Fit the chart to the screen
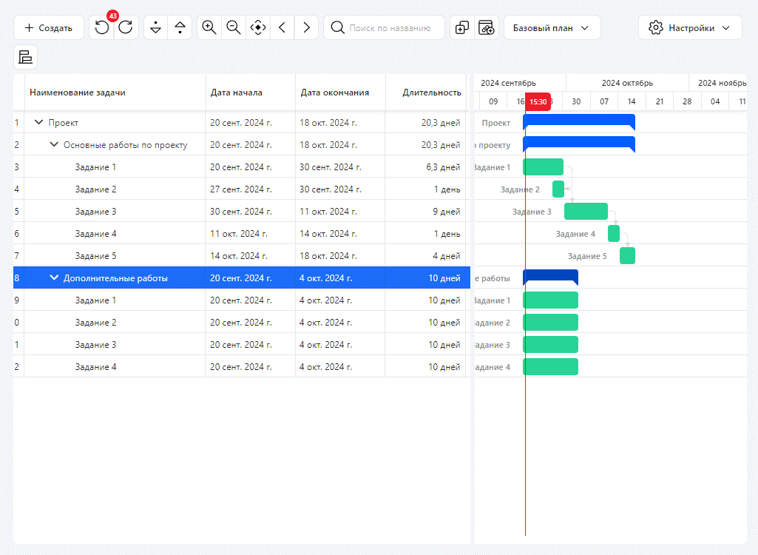This screenshot has width=758, height=555. tap(258, 27)
